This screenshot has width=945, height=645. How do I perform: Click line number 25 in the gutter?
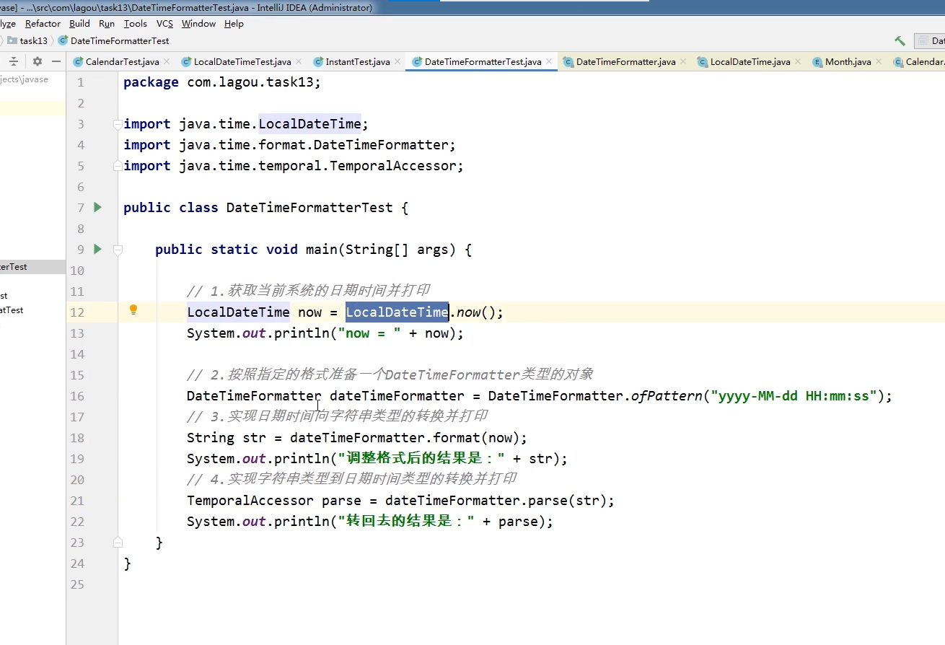tap(76, 584)
